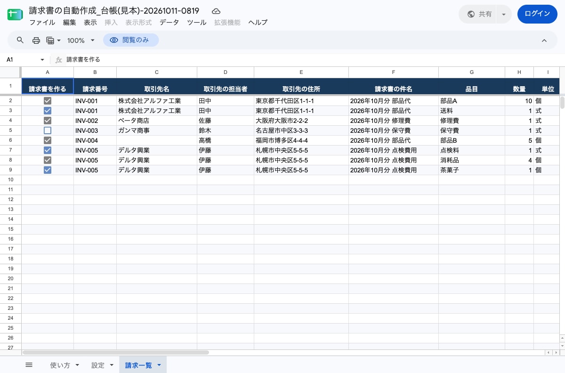565x373 pixels.
Task: Select the 請求書を作る header cell
Action: (x=48, y=87)
